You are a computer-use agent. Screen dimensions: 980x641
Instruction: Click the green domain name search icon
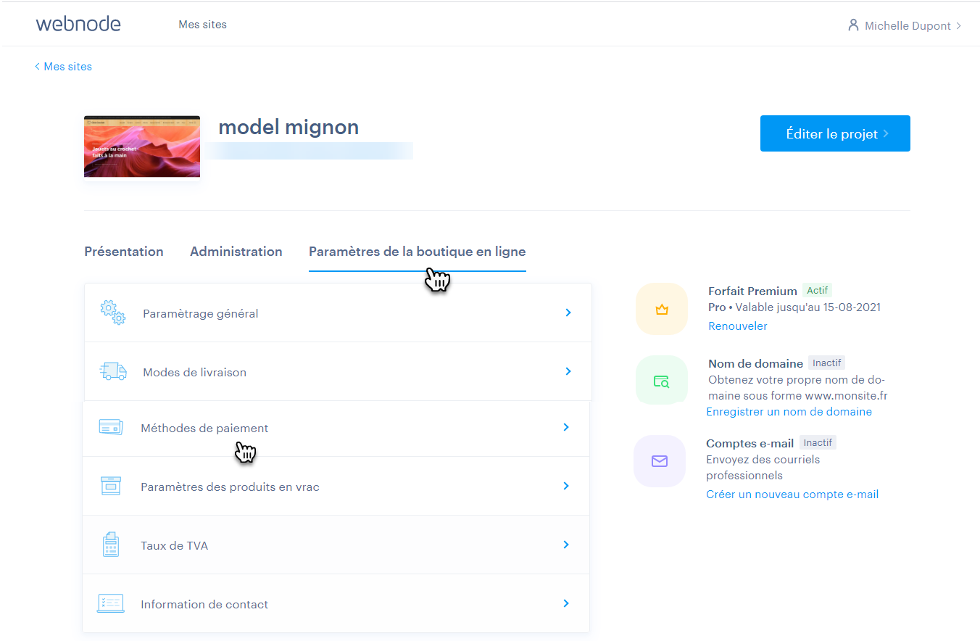[x=661, y=381]
